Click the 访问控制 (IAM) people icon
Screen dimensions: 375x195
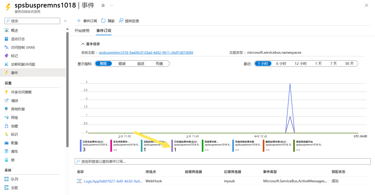click(7, 47)
